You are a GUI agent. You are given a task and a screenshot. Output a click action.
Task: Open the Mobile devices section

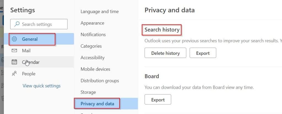click(95, 69)
